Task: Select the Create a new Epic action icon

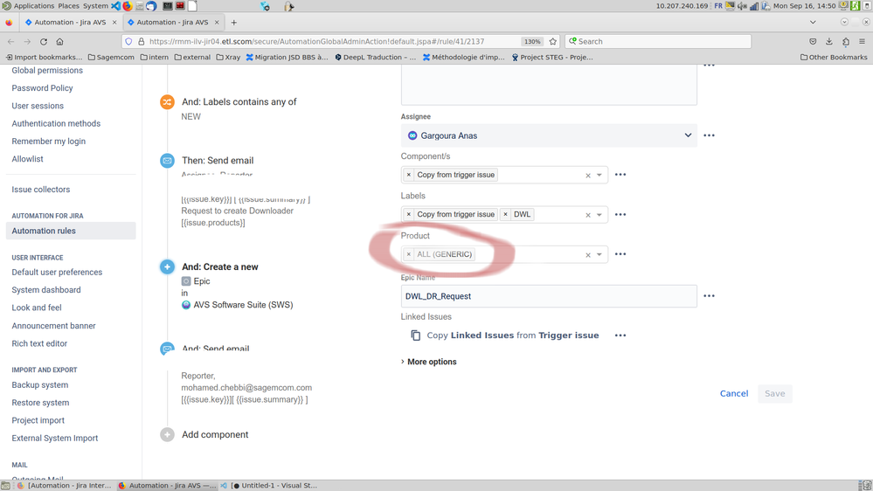Action: click(167, 266)
